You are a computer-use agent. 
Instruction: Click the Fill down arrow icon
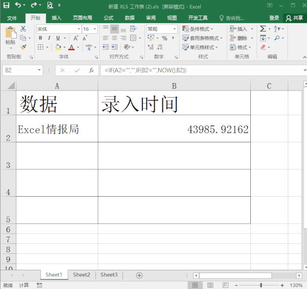tap(263, 38)
